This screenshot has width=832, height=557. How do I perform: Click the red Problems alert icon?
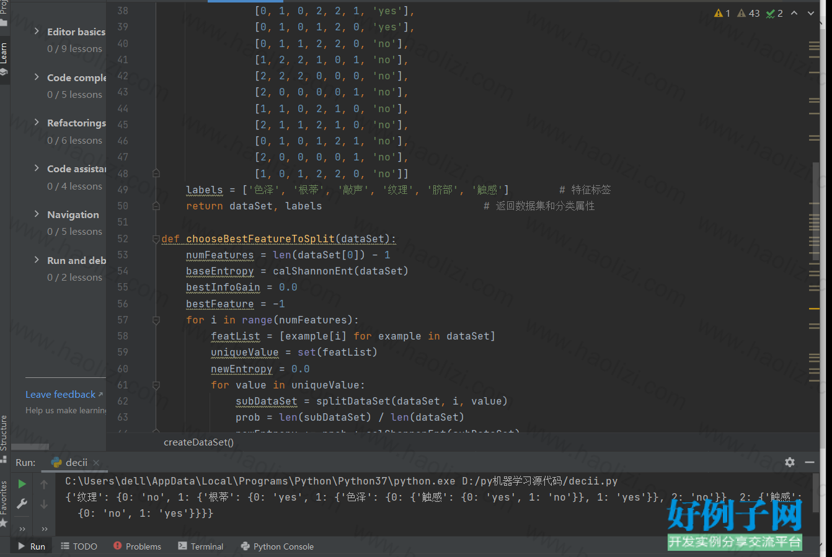[118, 546]
